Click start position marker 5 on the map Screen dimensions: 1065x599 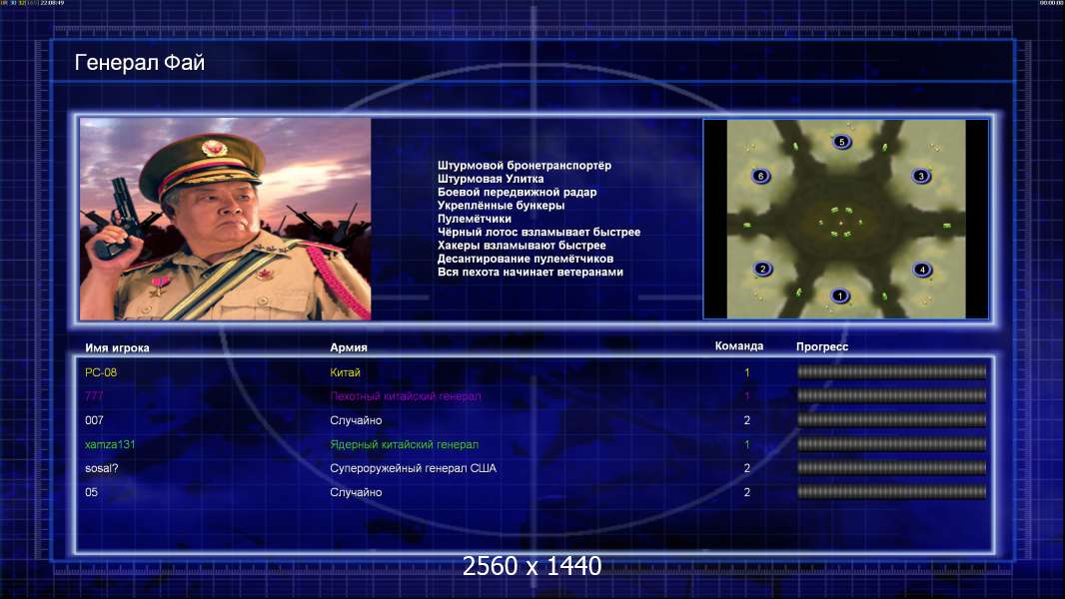click(841, 142)
